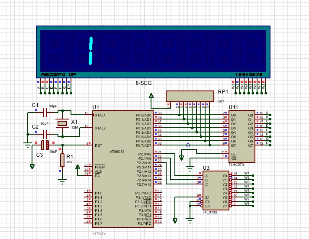309x239 pixels.
Task: Click the ground symbol below R1
Action: click(62, 178)
